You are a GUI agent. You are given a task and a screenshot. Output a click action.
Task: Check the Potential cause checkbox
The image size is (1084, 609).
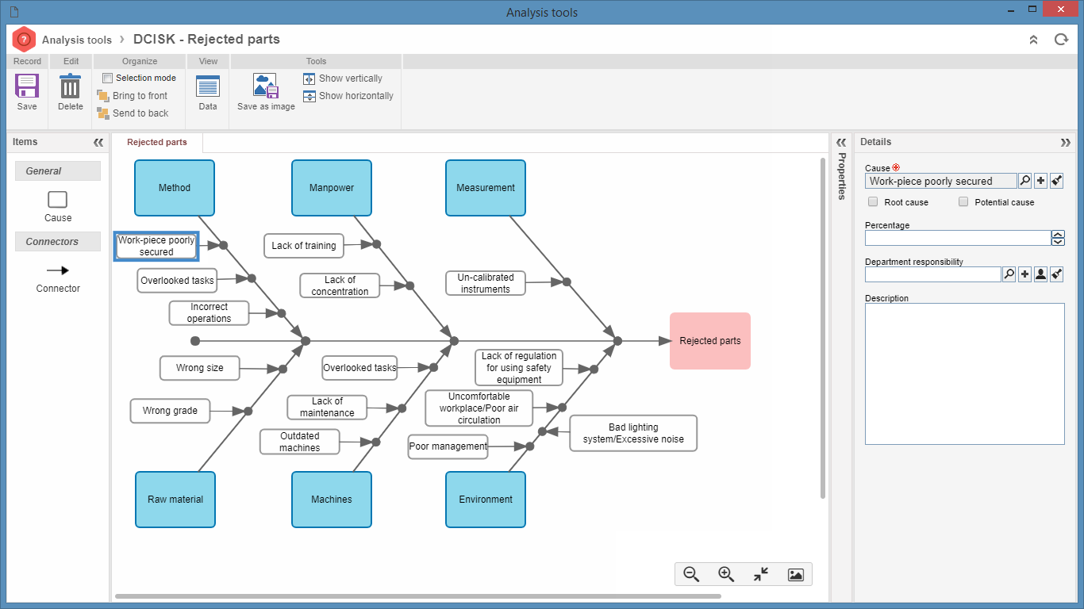[963, 202]
